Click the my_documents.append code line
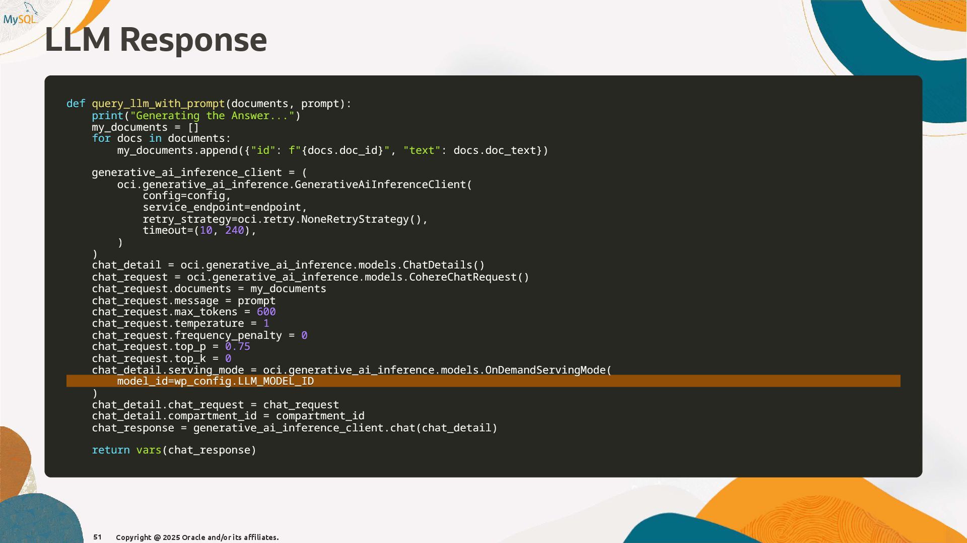967x543 pixels. click(x=332, y=150)
